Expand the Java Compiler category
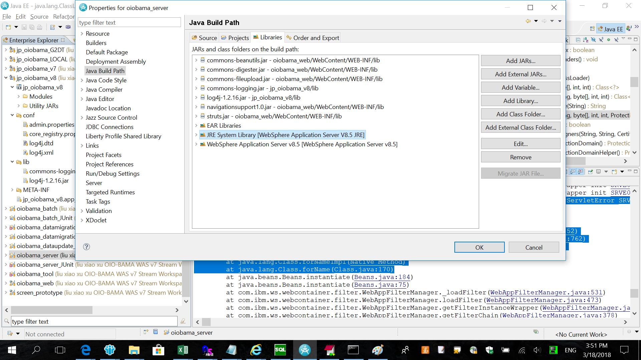This screenshot has width=641, height=360. click(82, 90)
